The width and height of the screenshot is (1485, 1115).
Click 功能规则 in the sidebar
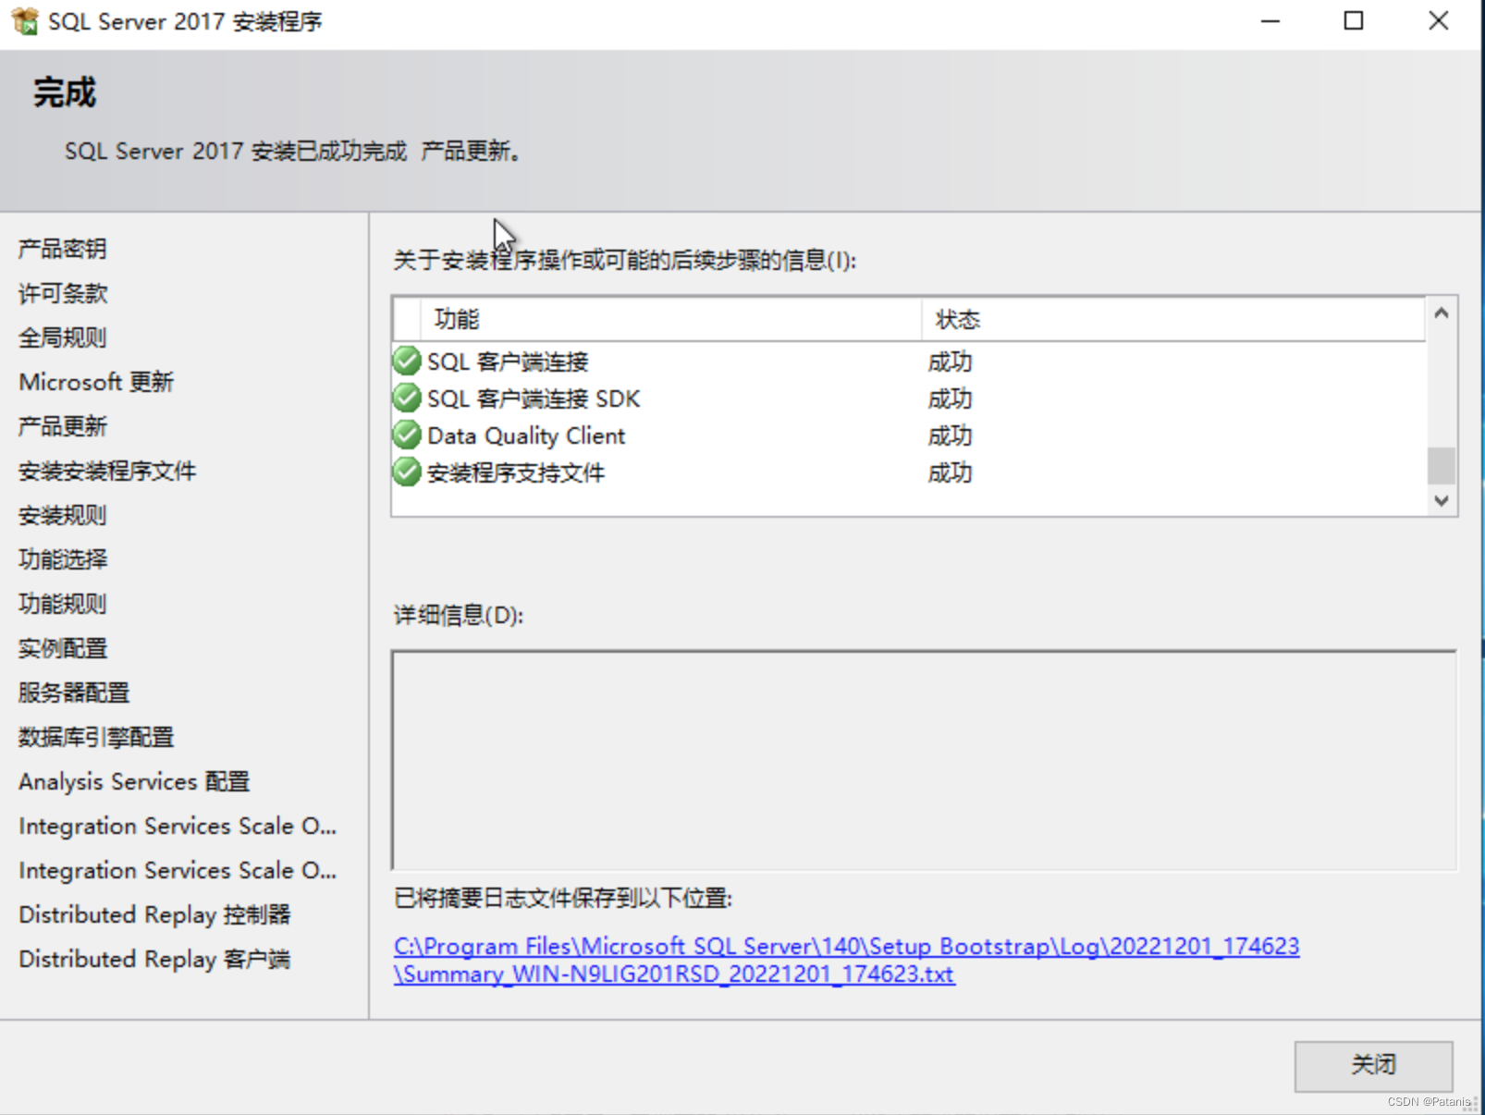[x=63, y=604]
